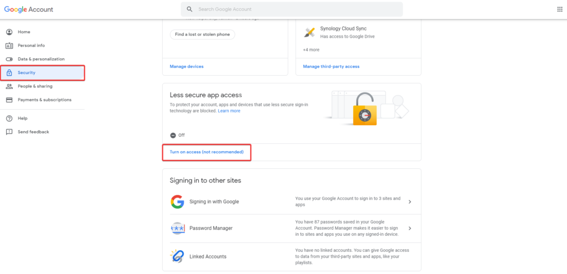Expand Signing in with Google chevron
567x274 pixels.
pos(410,201)
